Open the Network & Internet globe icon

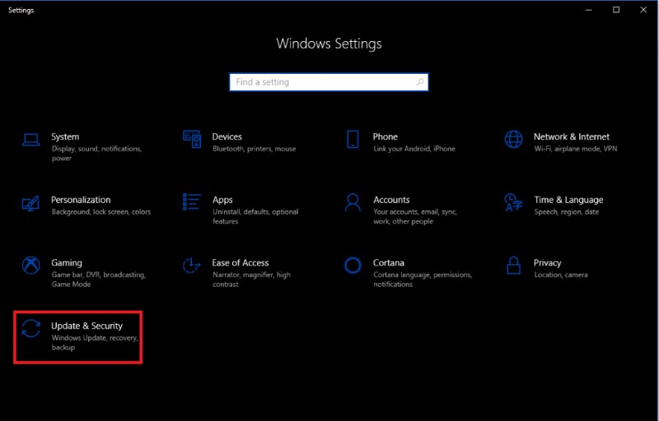click(x=513, y=139)
